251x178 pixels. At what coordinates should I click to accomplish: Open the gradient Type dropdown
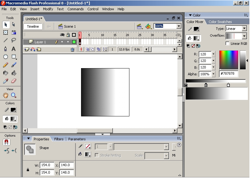tap(244, 29)
